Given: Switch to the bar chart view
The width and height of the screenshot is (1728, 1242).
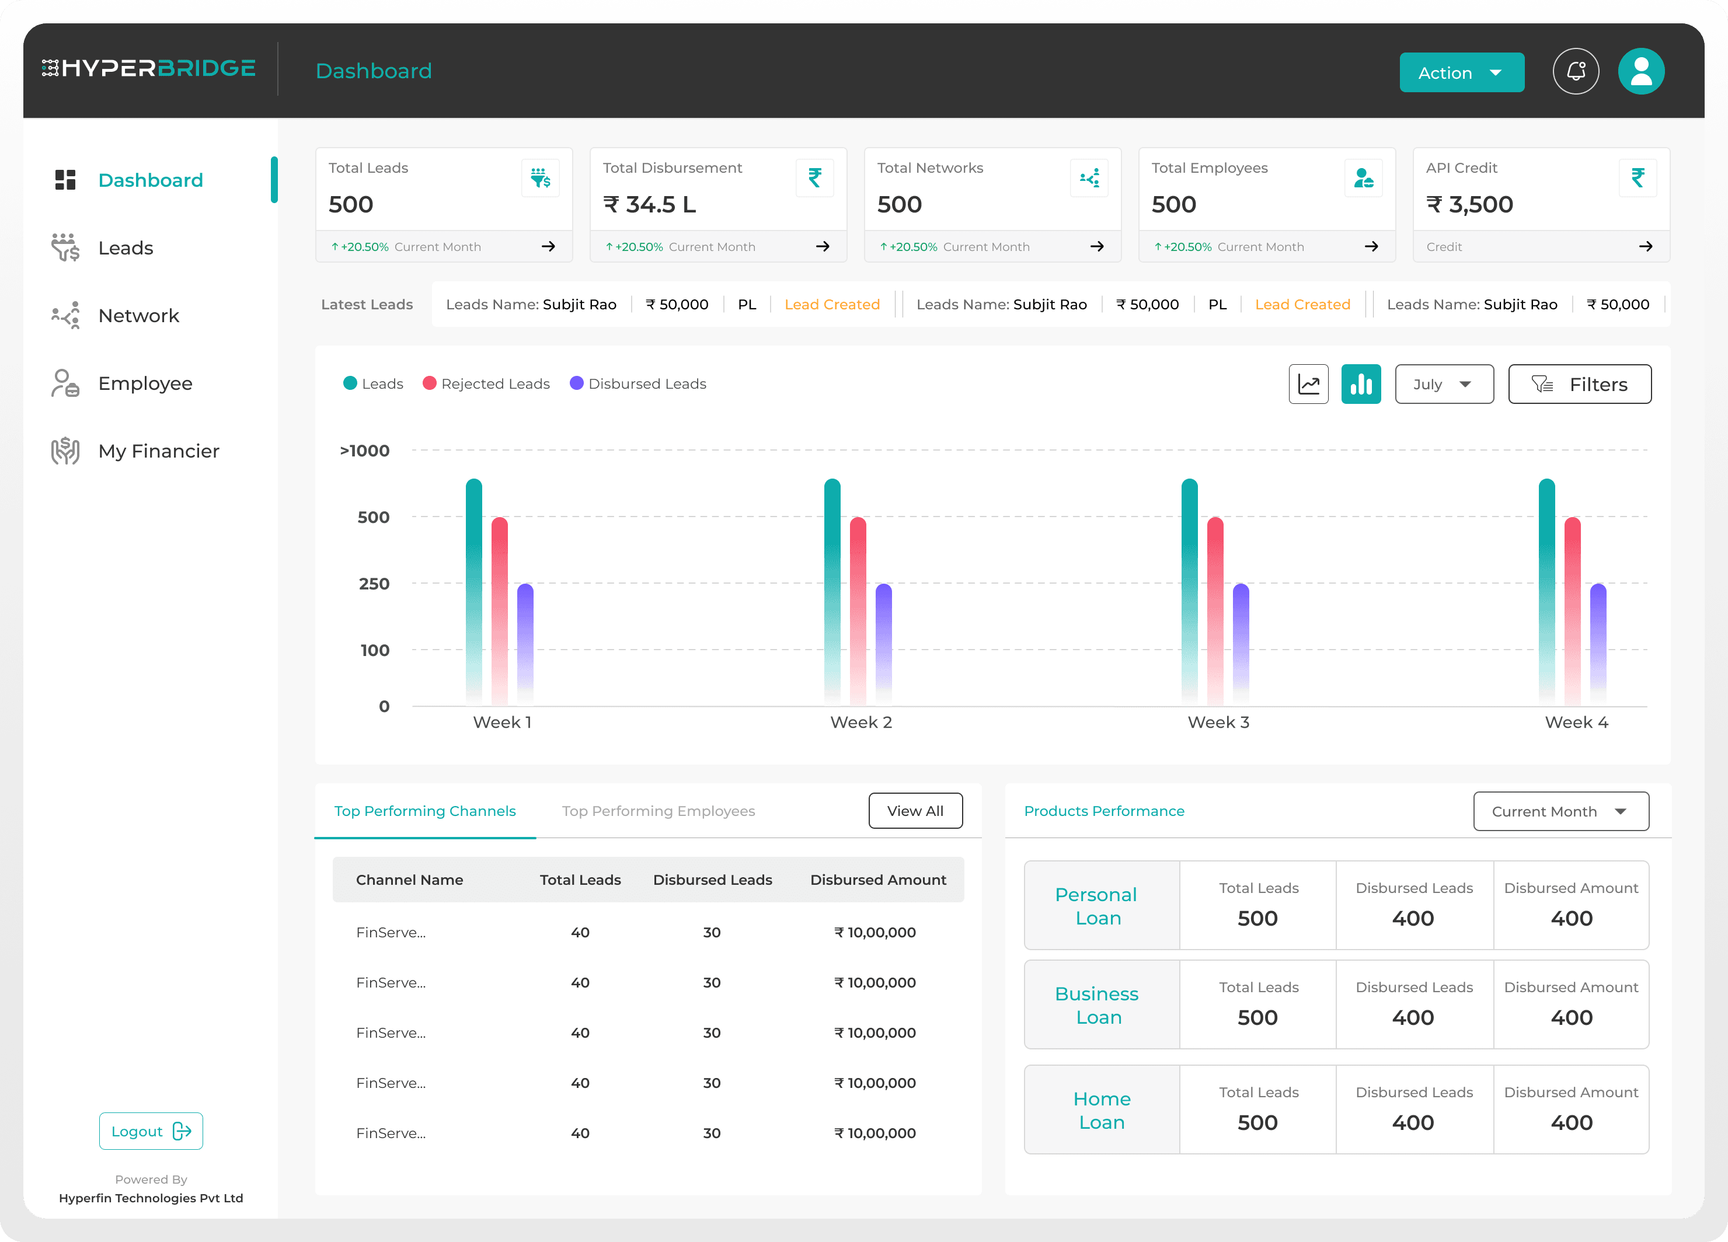Looking at the screenshot, I should [1361, 385].
